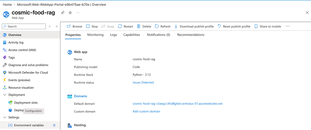Click the Web app section globe icon
Viewport: 311px width, 130px height.
pyautogui.click(x=69, y=52)
